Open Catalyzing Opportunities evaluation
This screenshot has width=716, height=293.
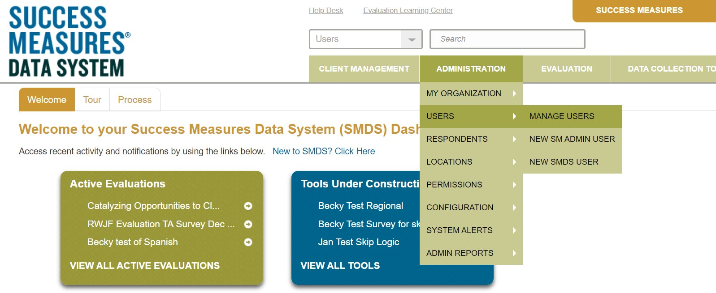(x=153, y=206)
